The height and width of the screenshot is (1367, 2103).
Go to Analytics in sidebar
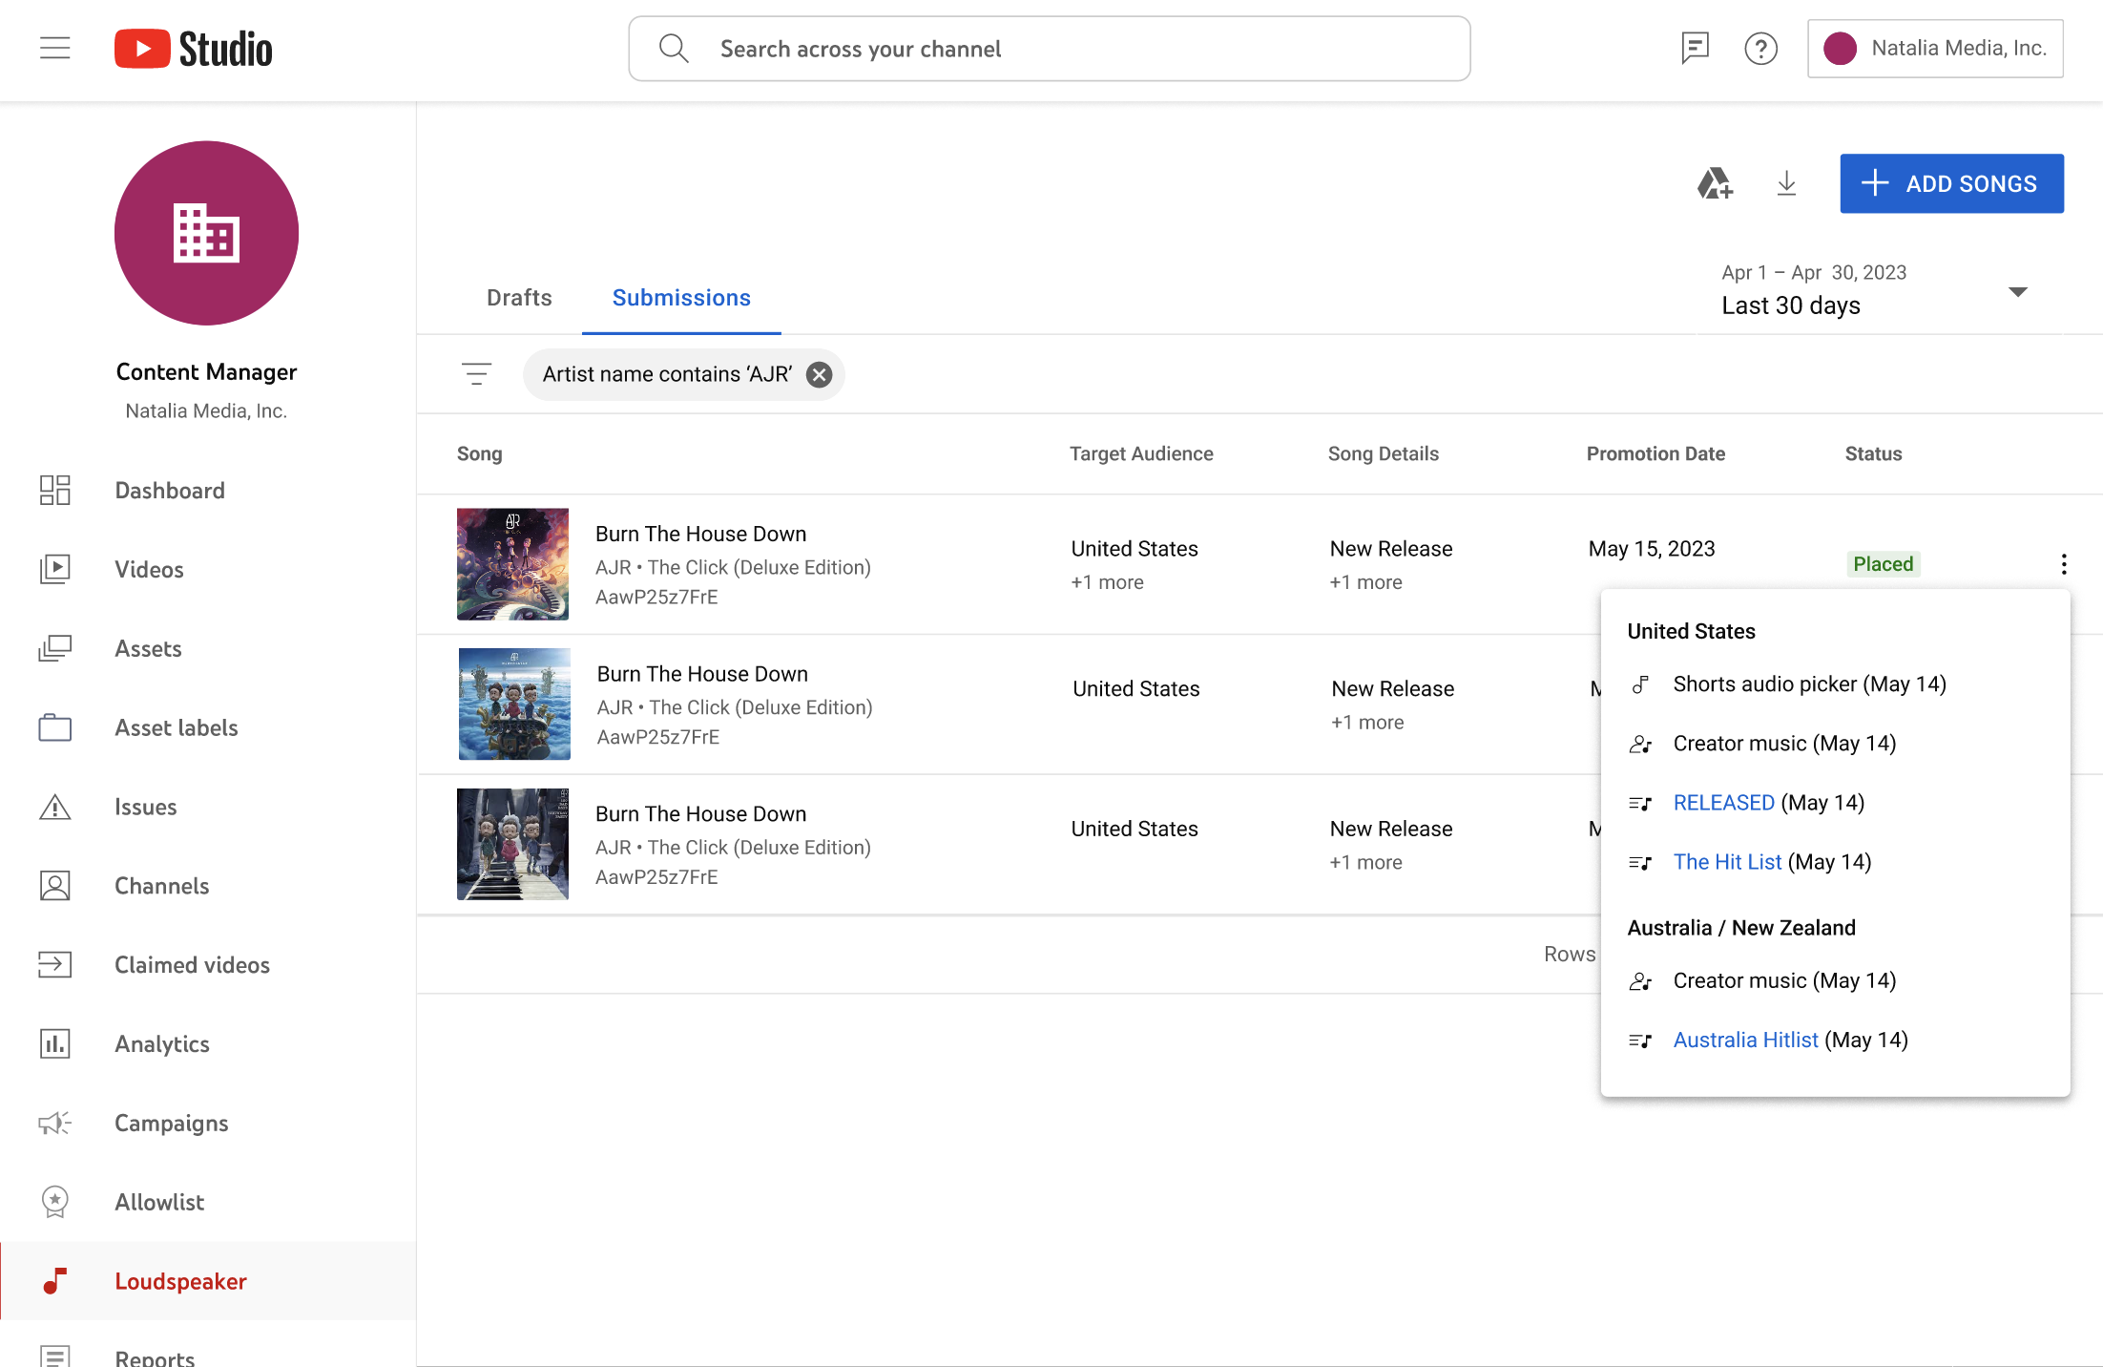point(161,1043)
